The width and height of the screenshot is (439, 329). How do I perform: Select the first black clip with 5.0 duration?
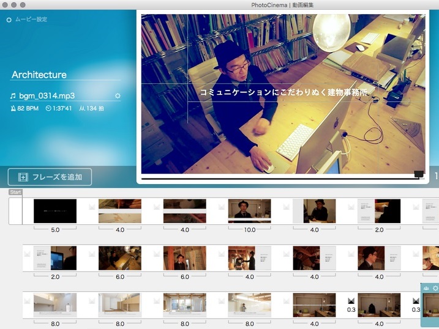tap(55, 211)
